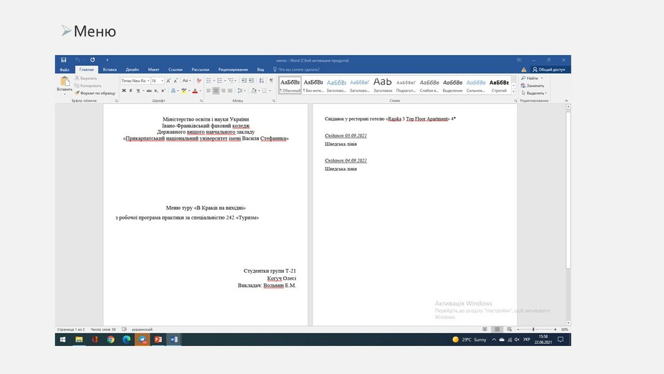
Task: Click the Sort paragraph icon
Action: pyautogui.click(x=261, y=81)
